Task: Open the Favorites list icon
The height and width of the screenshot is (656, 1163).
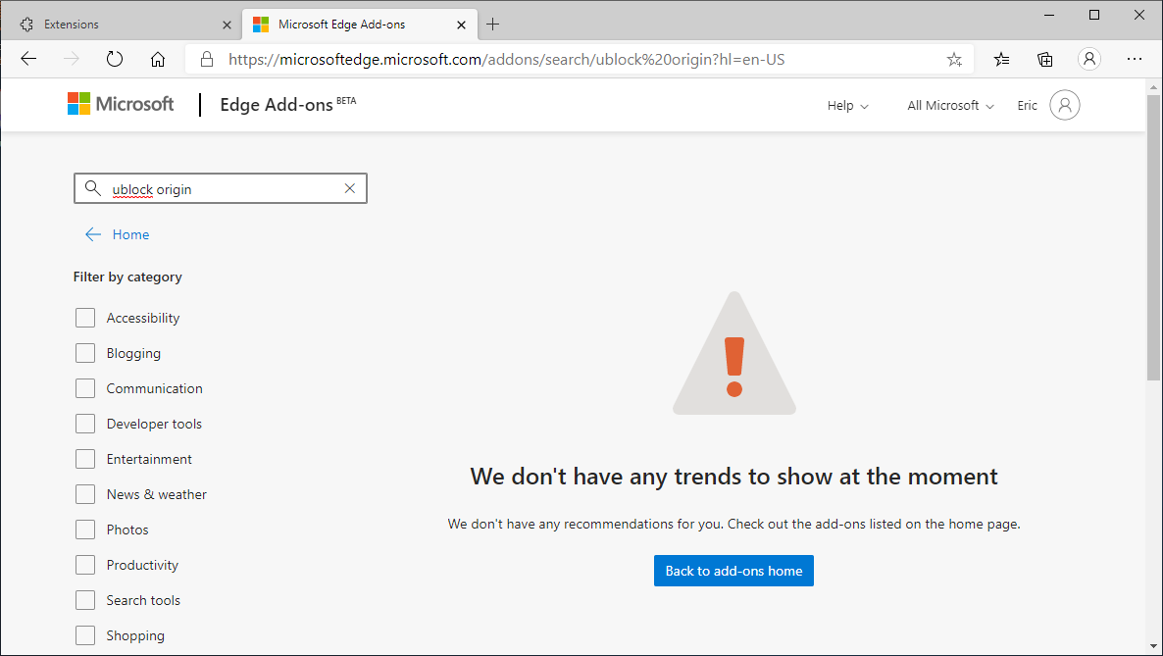Action: coord(1001,59)
